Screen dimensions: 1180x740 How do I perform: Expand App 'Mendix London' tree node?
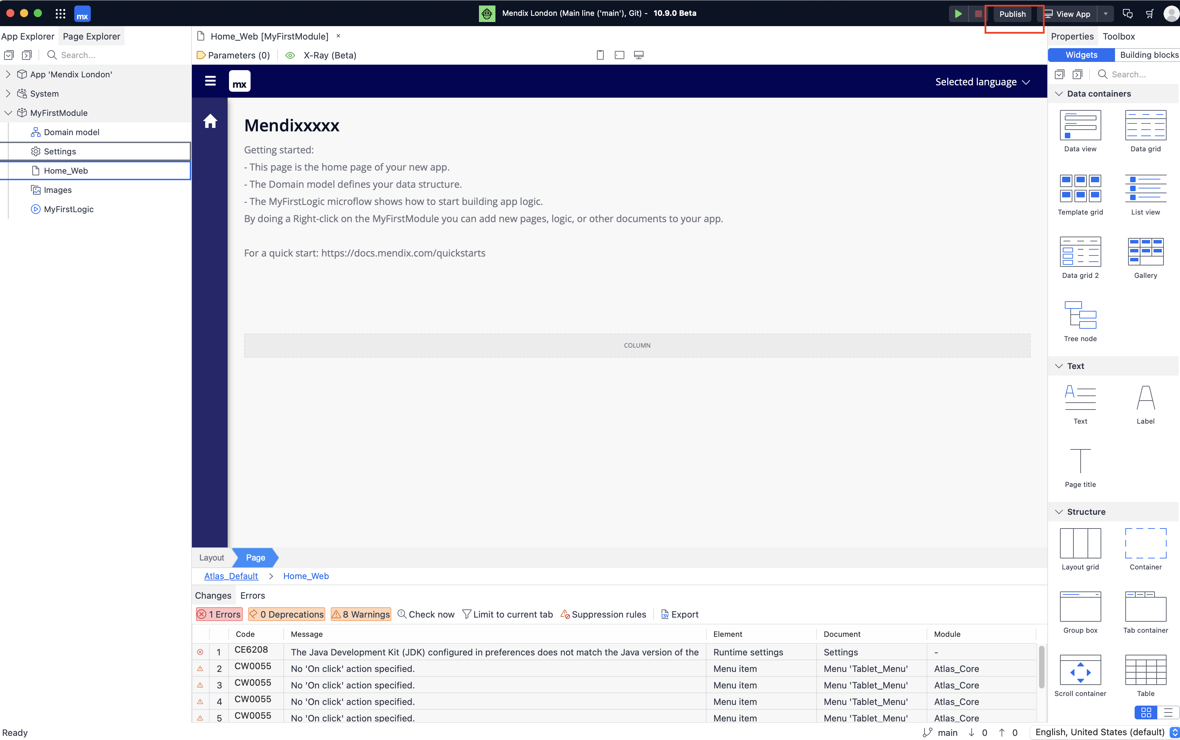(x=8, y=74)
